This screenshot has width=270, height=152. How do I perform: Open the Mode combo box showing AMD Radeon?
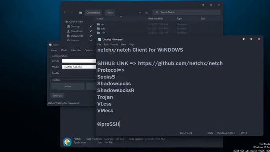coord(79,67)
